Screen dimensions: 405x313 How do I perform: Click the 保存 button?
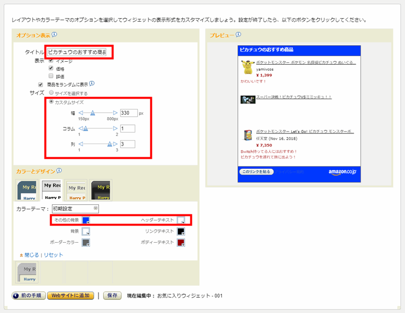click(x=112, y=295)
